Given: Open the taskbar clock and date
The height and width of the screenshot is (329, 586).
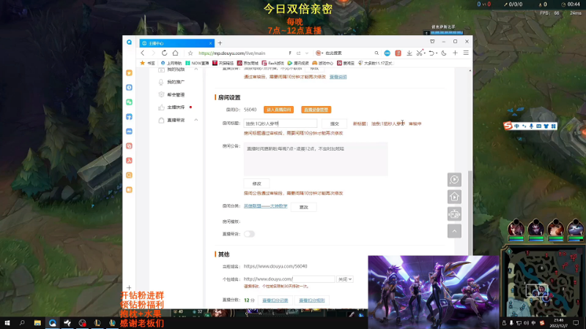Looking at the screenshot, I should point(559,322).
